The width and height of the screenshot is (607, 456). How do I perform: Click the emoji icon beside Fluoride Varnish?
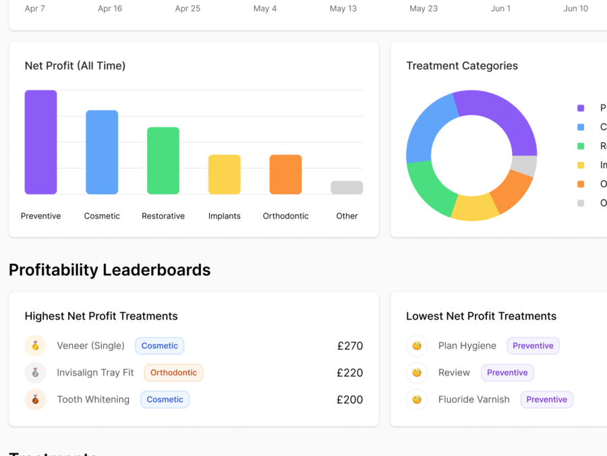click(417, 399)
